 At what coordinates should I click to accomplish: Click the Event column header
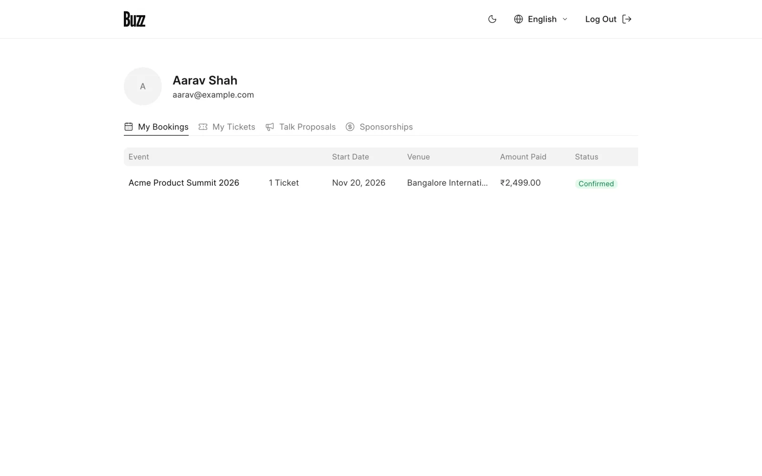point(139,157)
